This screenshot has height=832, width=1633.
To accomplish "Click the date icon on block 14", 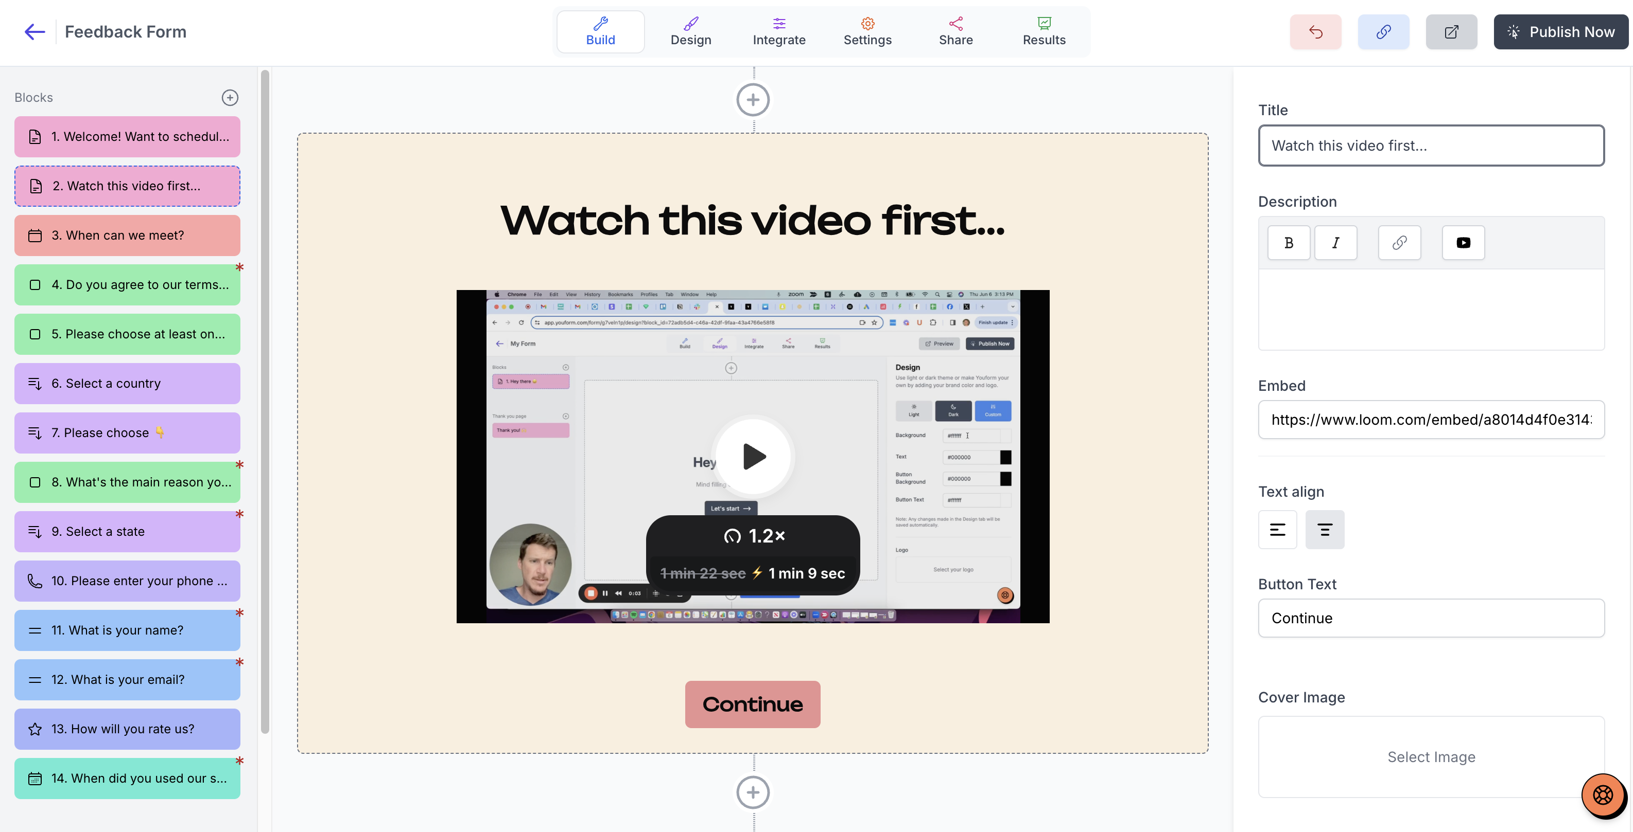I will pyautogui.click(x=35, y=779).
